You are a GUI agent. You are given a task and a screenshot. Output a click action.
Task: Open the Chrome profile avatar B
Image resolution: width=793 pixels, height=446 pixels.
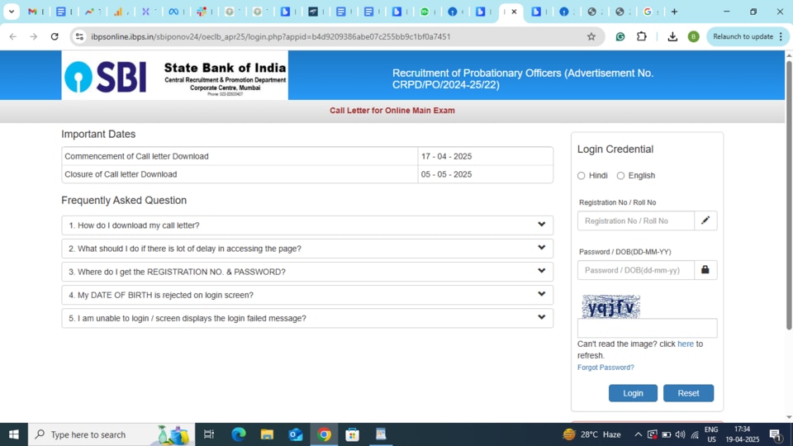point(694,36)
